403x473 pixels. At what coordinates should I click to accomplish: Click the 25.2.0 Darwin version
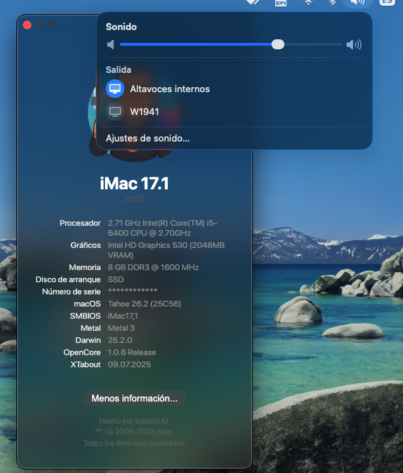tap(120, 340)
